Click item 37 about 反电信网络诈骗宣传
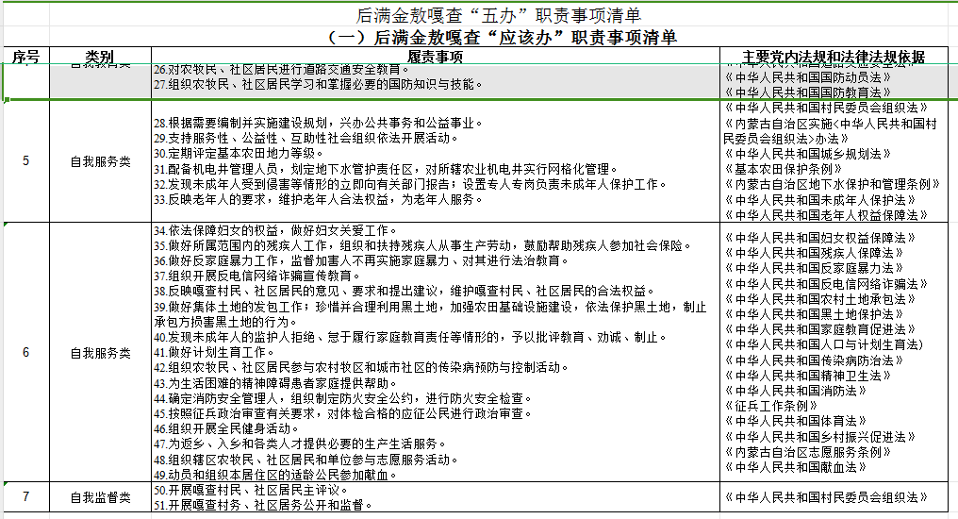 (x=257, y=276)
